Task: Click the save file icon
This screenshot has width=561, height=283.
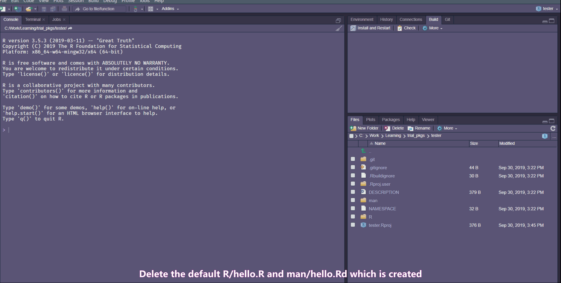Action: pyautogui.click(x=44, y=9)
